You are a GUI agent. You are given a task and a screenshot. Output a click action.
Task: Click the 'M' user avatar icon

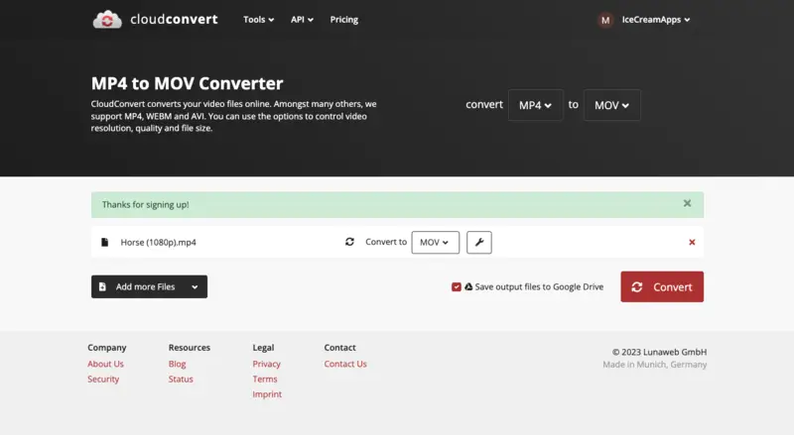coord(605,20)
